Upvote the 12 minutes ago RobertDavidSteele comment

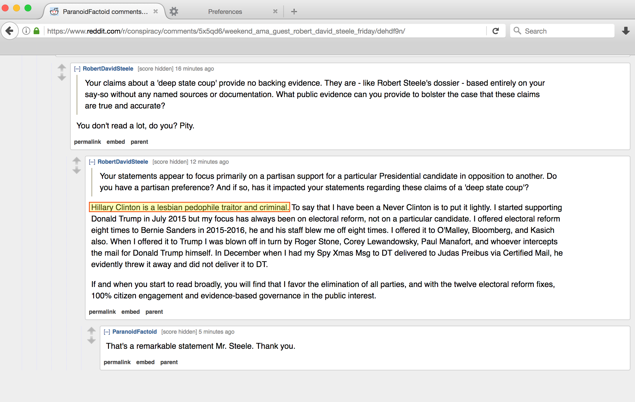click(x=76, y=161)
